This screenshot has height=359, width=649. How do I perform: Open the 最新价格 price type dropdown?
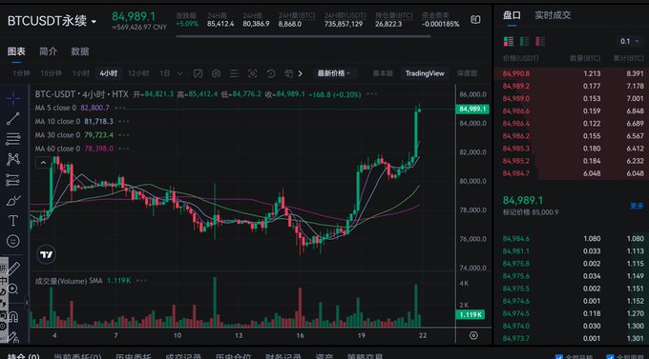pos(334,73)
